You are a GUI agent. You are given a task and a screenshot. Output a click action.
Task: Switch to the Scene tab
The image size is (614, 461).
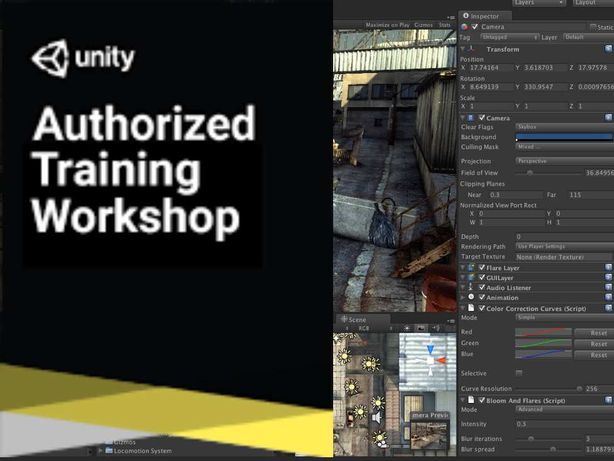pos(363,319)
